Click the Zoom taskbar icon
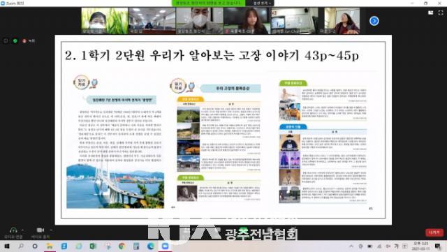The height and width of the screenshot is (252, 447). point(165,246)
